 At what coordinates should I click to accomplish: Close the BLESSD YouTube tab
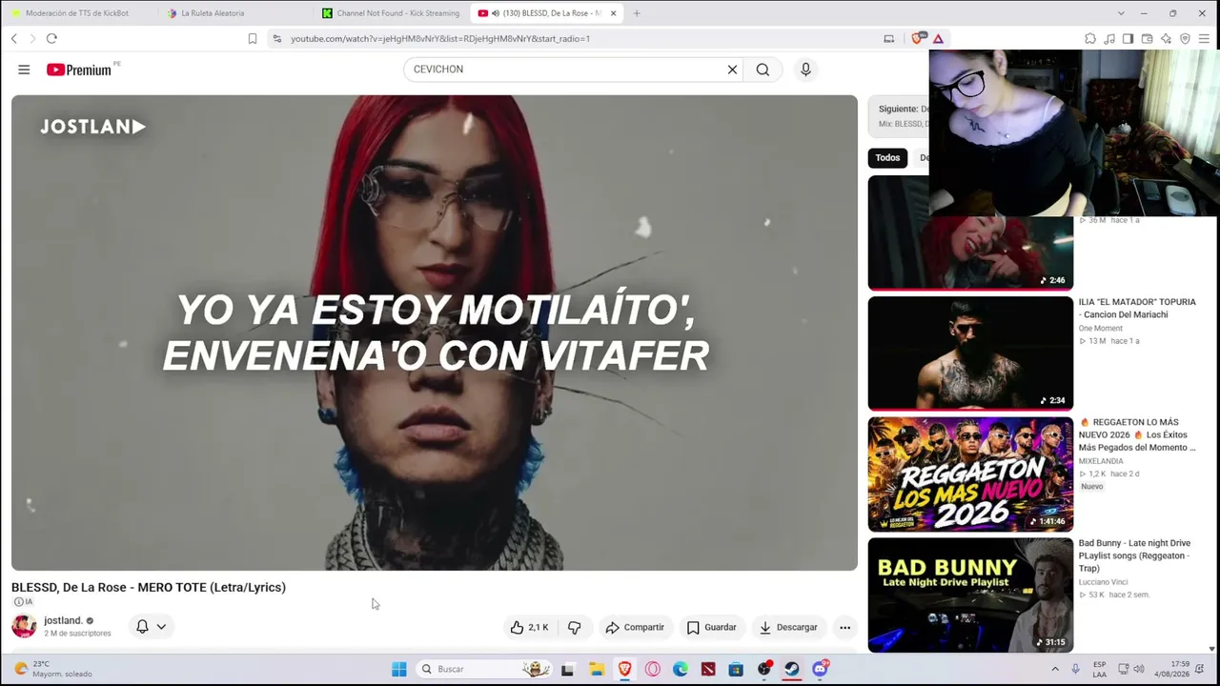(613, 13)
